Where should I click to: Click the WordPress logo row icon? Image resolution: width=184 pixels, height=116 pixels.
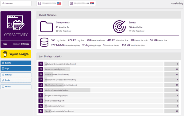(x=41, y=111)
